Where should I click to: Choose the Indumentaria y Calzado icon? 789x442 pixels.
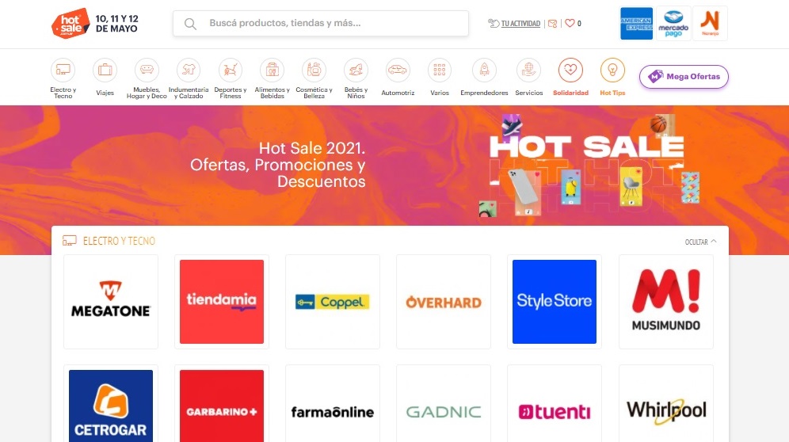[x=189, y=70]
